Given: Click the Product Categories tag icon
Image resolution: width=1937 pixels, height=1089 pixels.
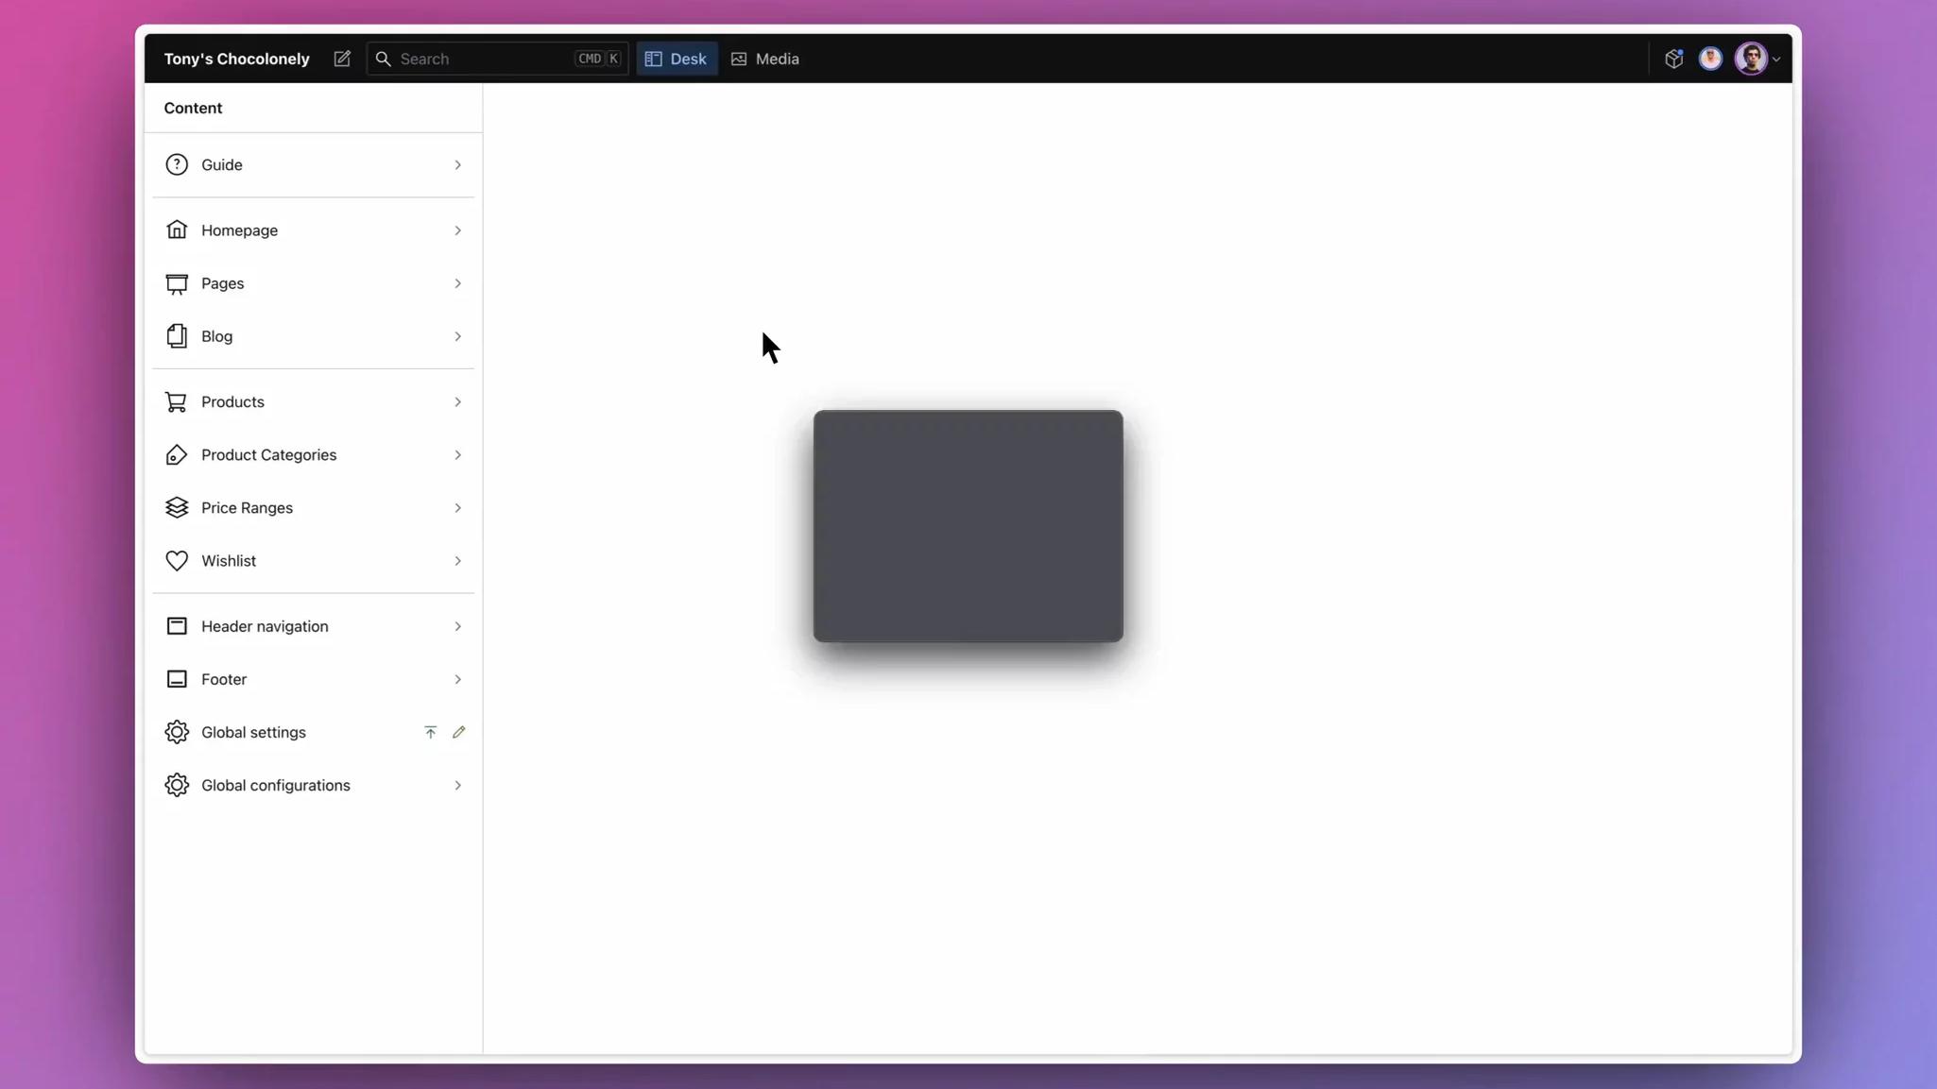Looking at the screenshot, I should pyautogui.click(x=177, y=454).
